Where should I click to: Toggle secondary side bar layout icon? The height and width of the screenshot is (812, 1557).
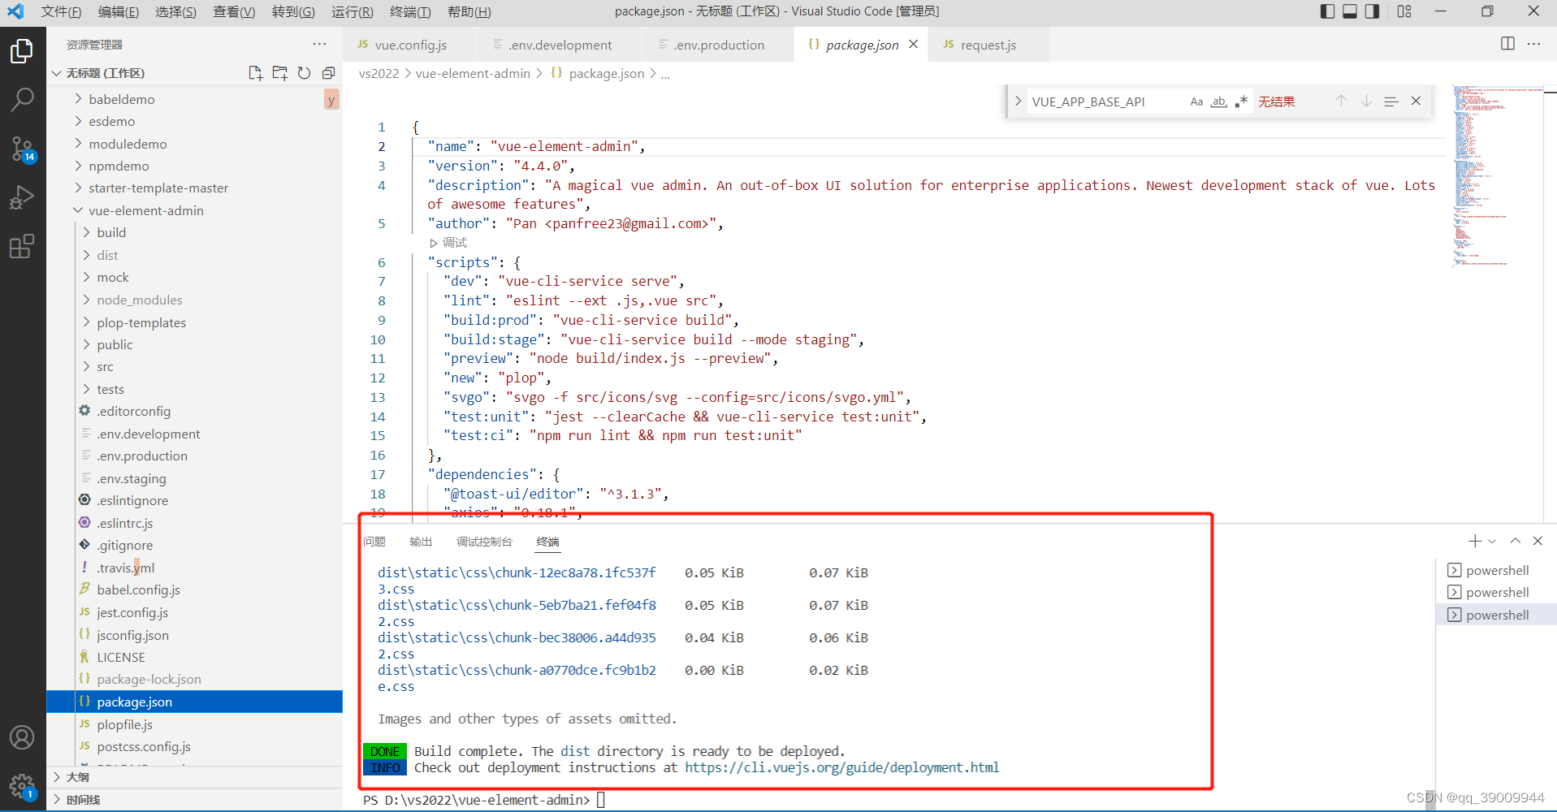[1373, 11]
